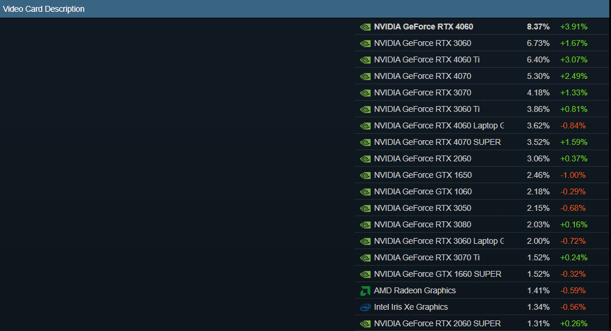The width and height of the screenshot is (611, 331).
Task: Click the NVIDIA logo beside RTX 3060 Ti
Action: tap(365, 110)
